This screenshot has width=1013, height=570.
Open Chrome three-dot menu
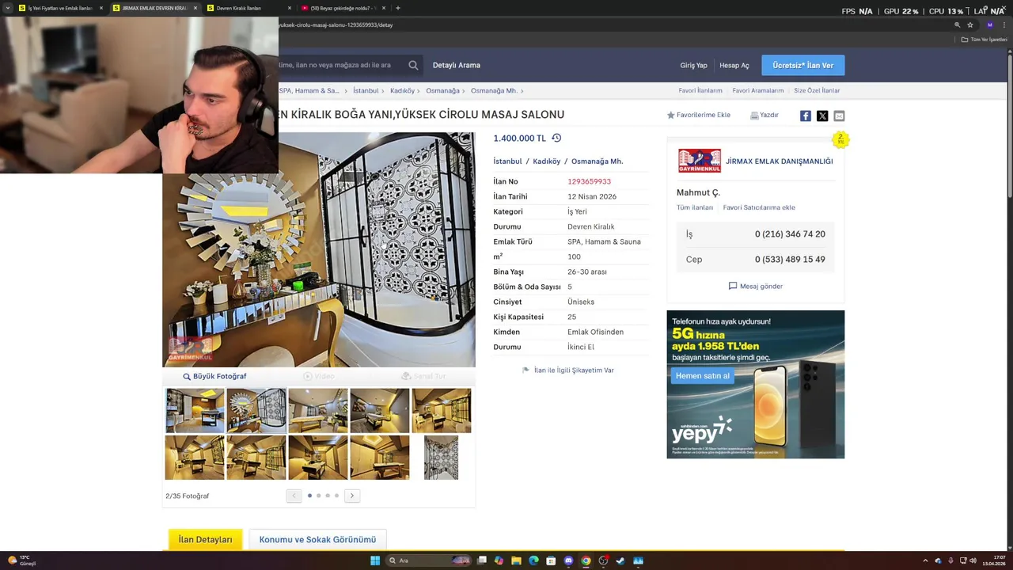[x=1004, y=25]
